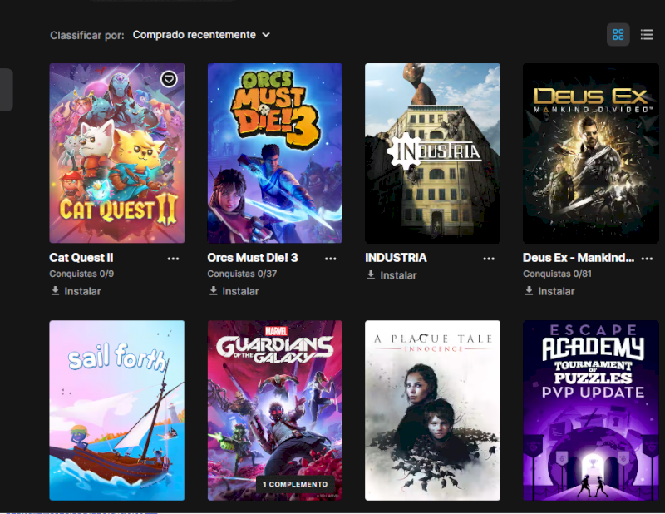
Task: Open more options for INDUSTRIA
Action: tap(489, 259)
